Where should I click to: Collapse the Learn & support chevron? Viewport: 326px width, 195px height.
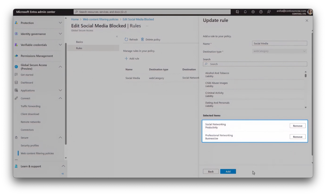(63, 166)
